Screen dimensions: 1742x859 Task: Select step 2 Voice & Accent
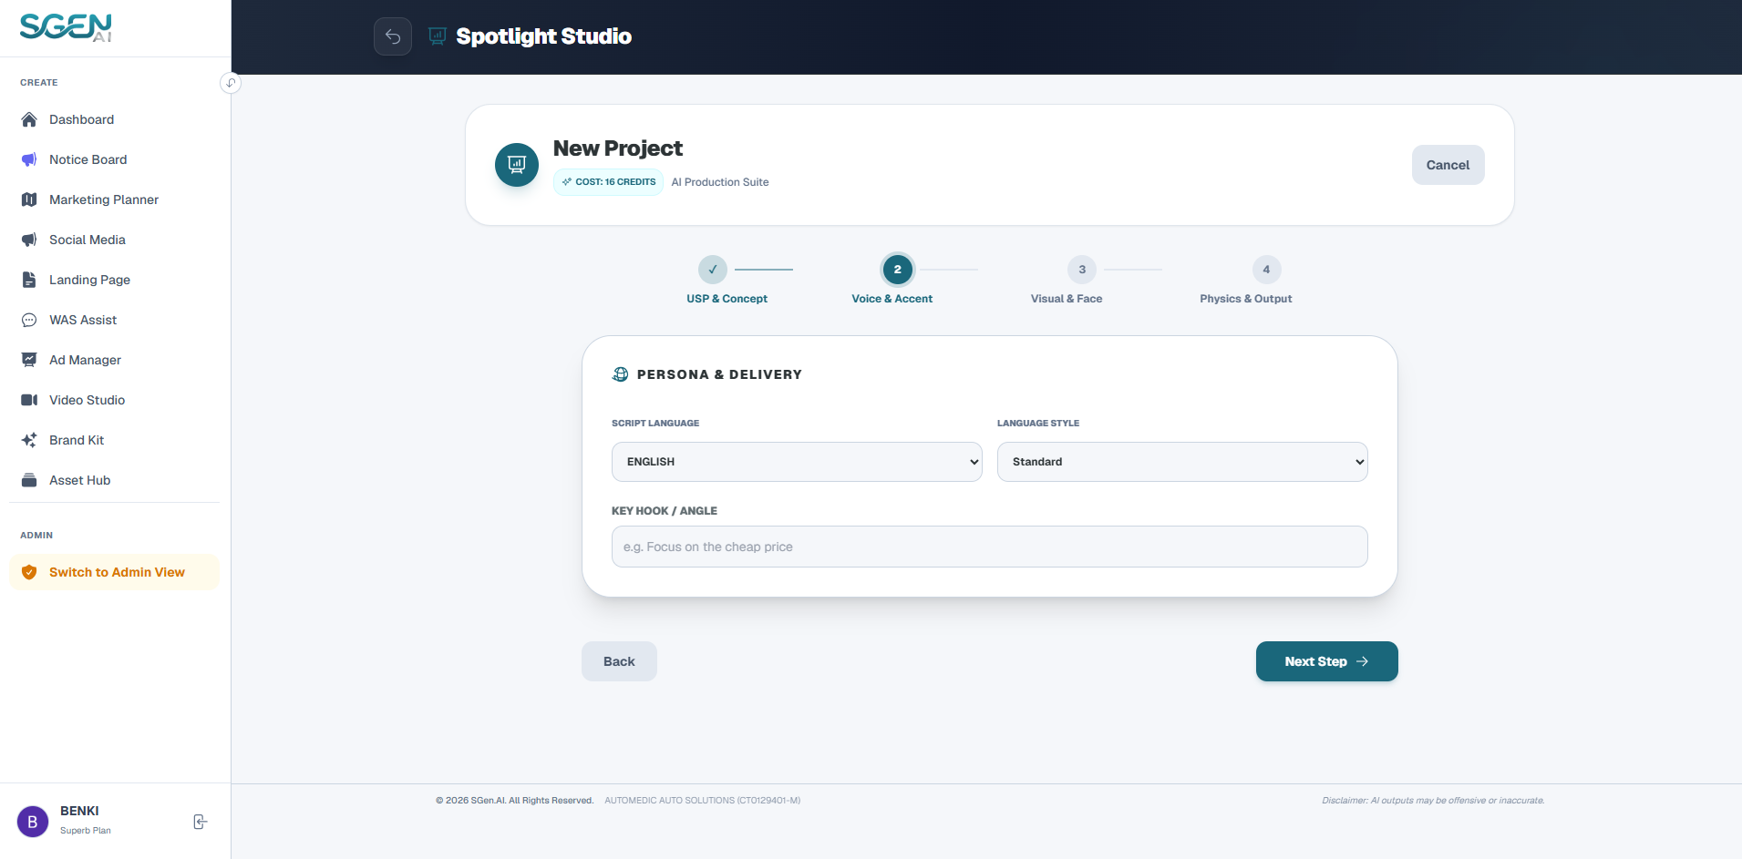[898, 270]
